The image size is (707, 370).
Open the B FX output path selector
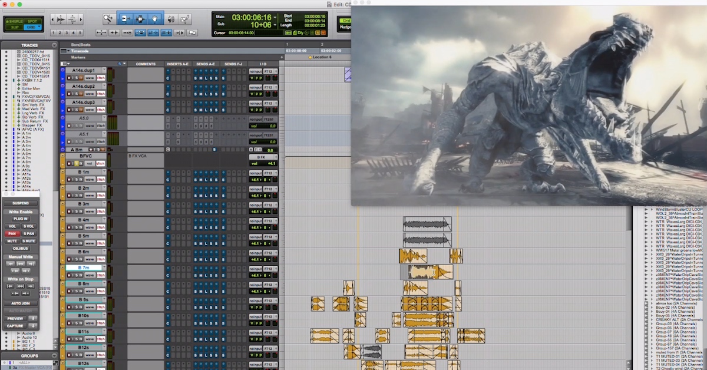pyautogui.click(x=262, y=157)
